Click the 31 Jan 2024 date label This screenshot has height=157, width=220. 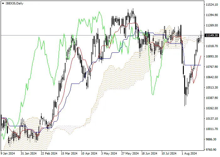coord(29,153)
